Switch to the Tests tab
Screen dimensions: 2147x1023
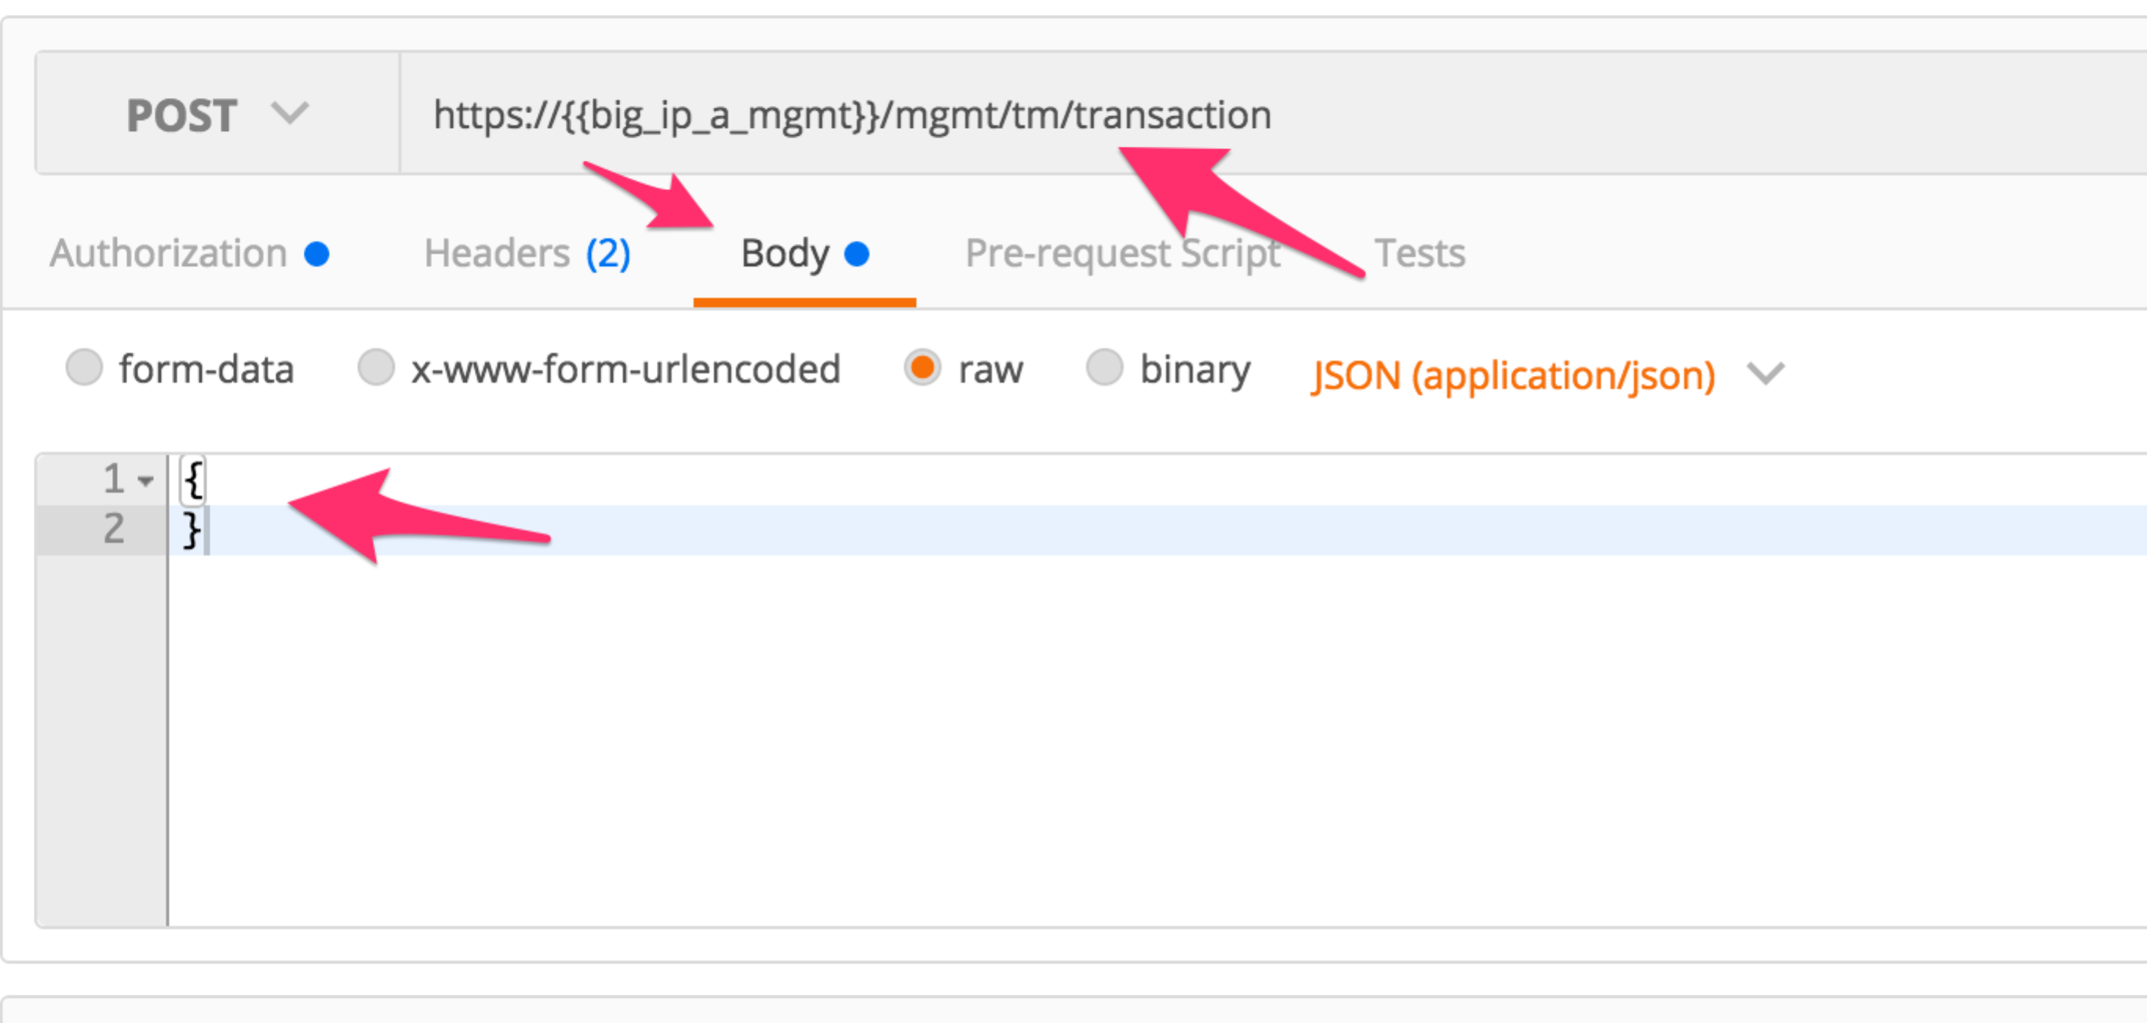pos(1420,253)
